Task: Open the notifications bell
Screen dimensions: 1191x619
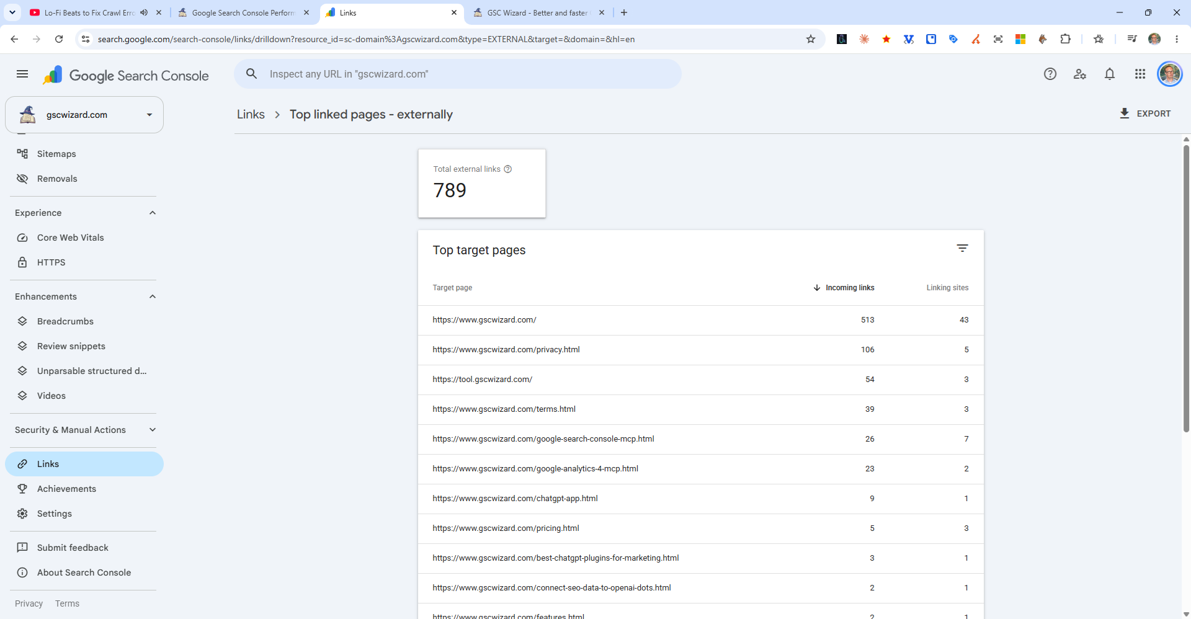Action: (x=1110, y=74)
